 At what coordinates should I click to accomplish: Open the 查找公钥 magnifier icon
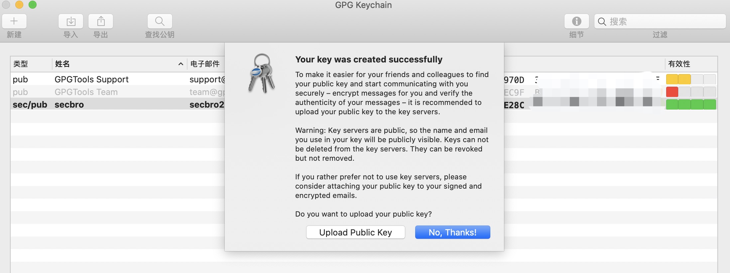pyautogui.click(x=160, y=21)
